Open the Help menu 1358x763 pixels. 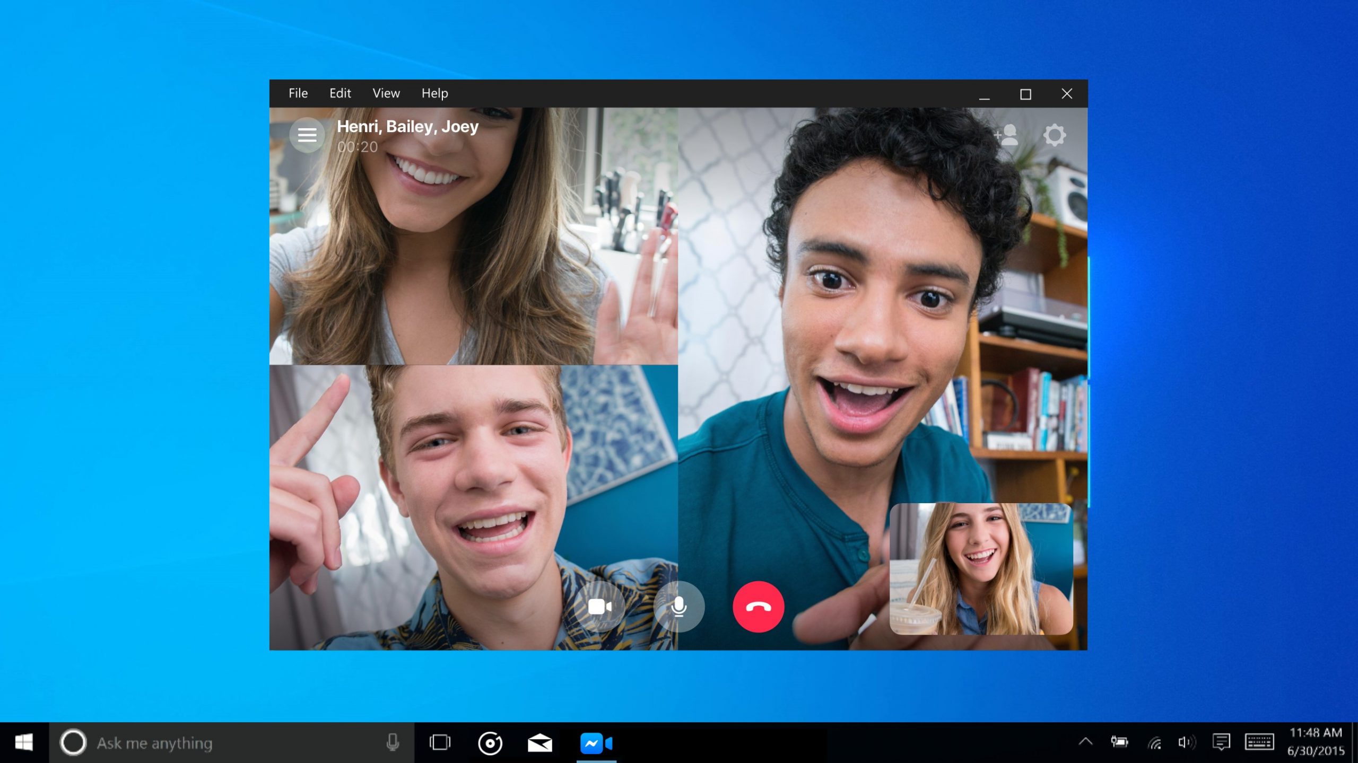pos(434,93)
